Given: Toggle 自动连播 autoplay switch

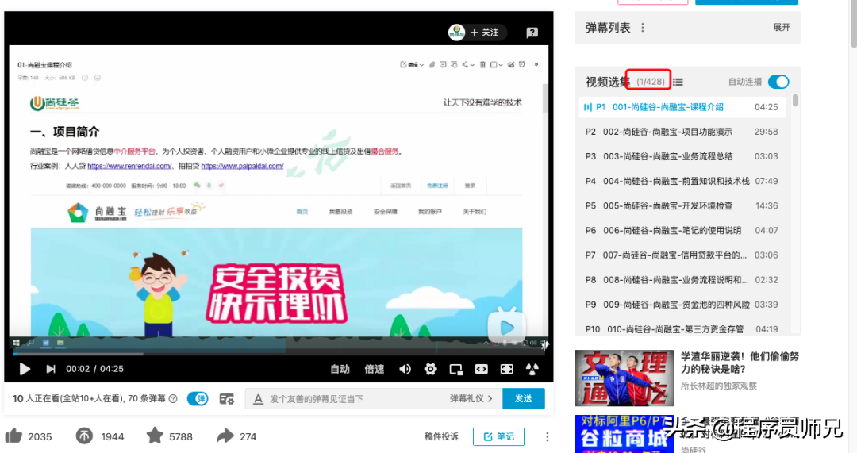Looking at the screenshot, I should 778,82.
